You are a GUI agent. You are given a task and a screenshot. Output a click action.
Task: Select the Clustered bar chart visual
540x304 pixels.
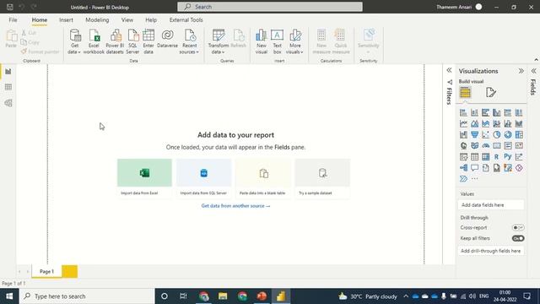click(x=486, y=112)
